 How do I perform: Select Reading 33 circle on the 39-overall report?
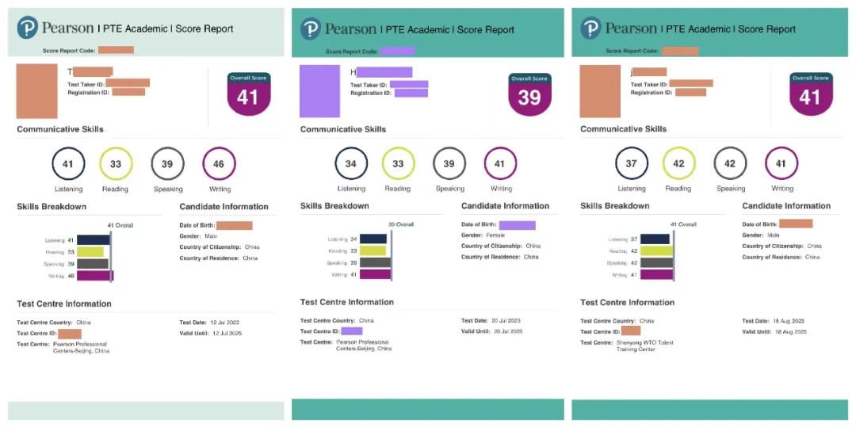[x=399, y=163]
